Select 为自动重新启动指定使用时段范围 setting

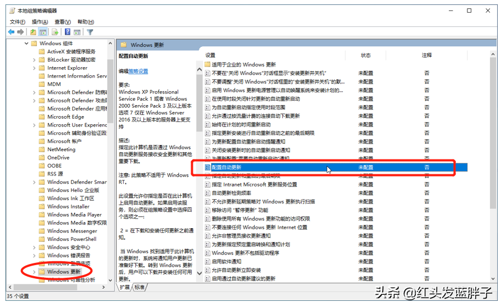[x=248, y=107]
